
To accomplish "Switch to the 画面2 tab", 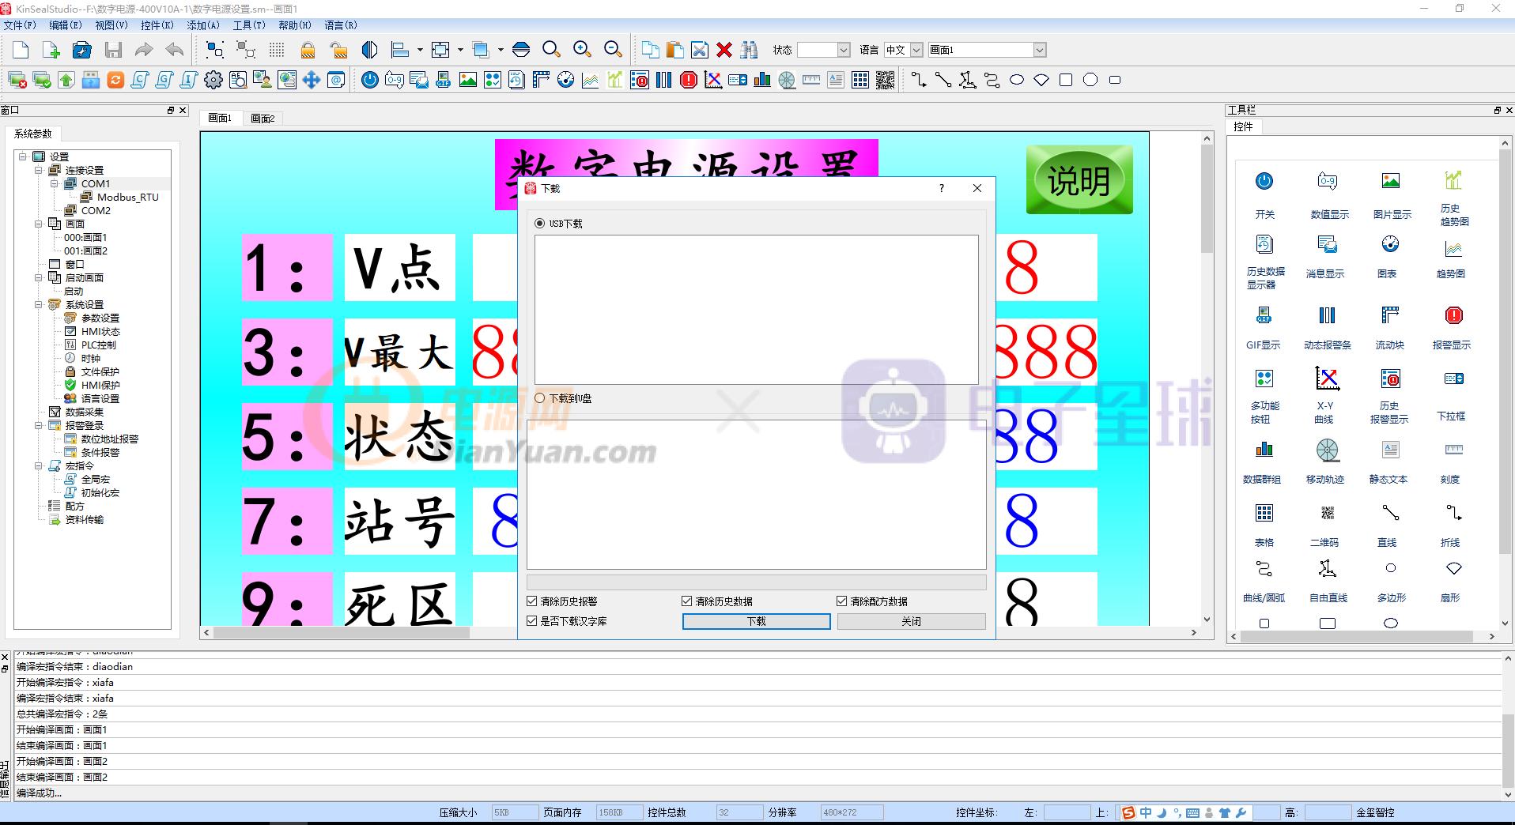I will (263, 118).
